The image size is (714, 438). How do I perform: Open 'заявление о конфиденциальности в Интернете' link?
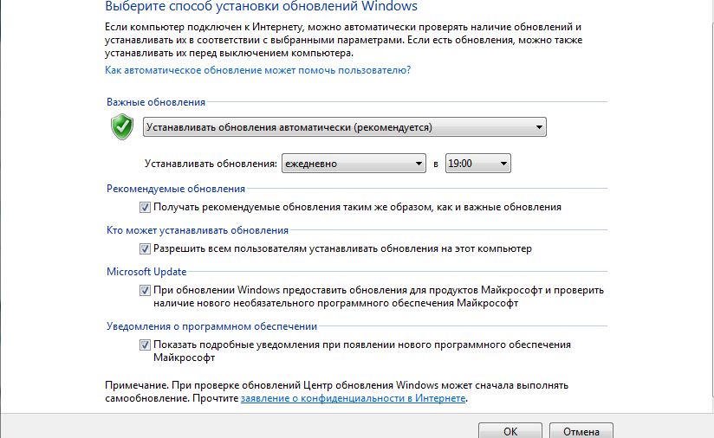353,398
